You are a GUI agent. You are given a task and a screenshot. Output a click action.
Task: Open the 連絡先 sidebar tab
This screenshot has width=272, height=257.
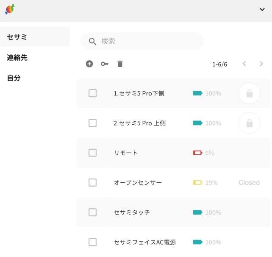[x=17, y=57]
